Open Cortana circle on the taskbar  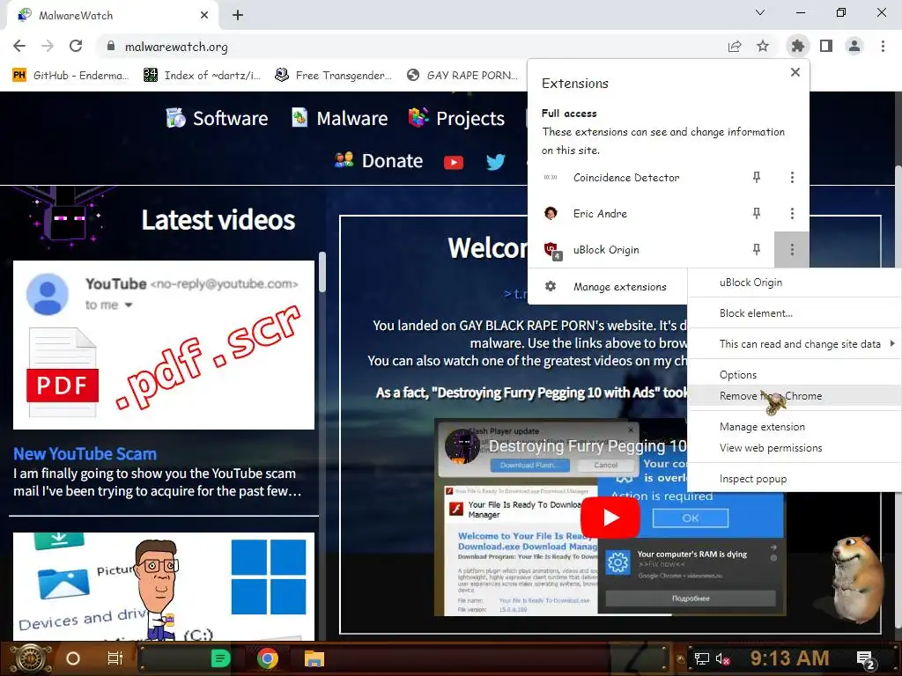(72, 658)
